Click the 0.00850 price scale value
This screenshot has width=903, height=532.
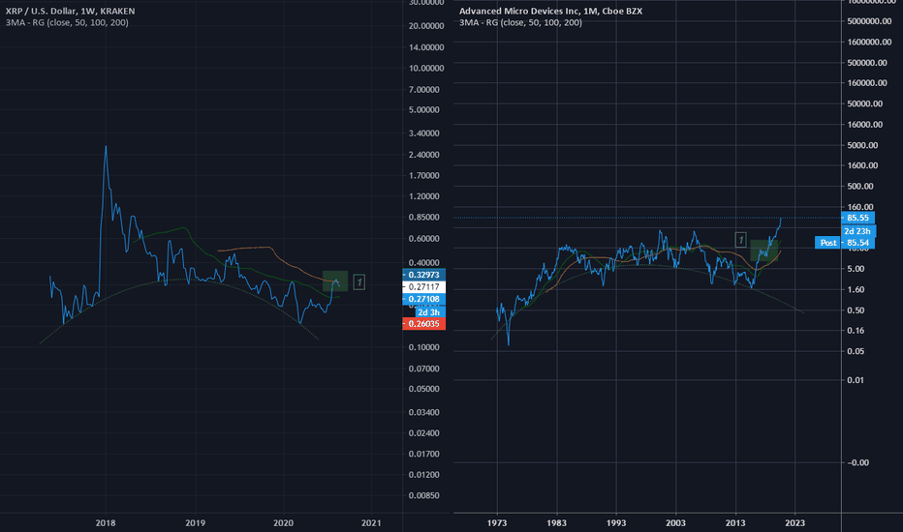[x=424, y=495]
